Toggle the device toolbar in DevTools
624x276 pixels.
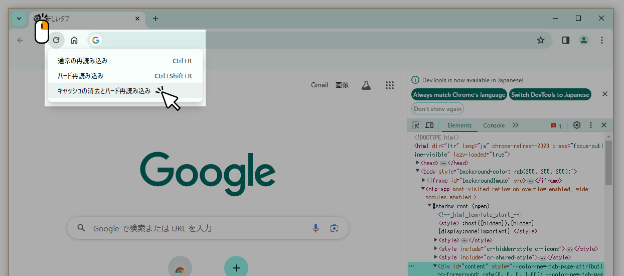(429, 125)
